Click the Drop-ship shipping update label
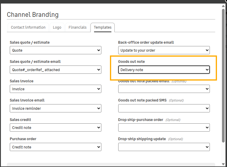This screenshot has height=167, width=227. click(x=142, y=139)
